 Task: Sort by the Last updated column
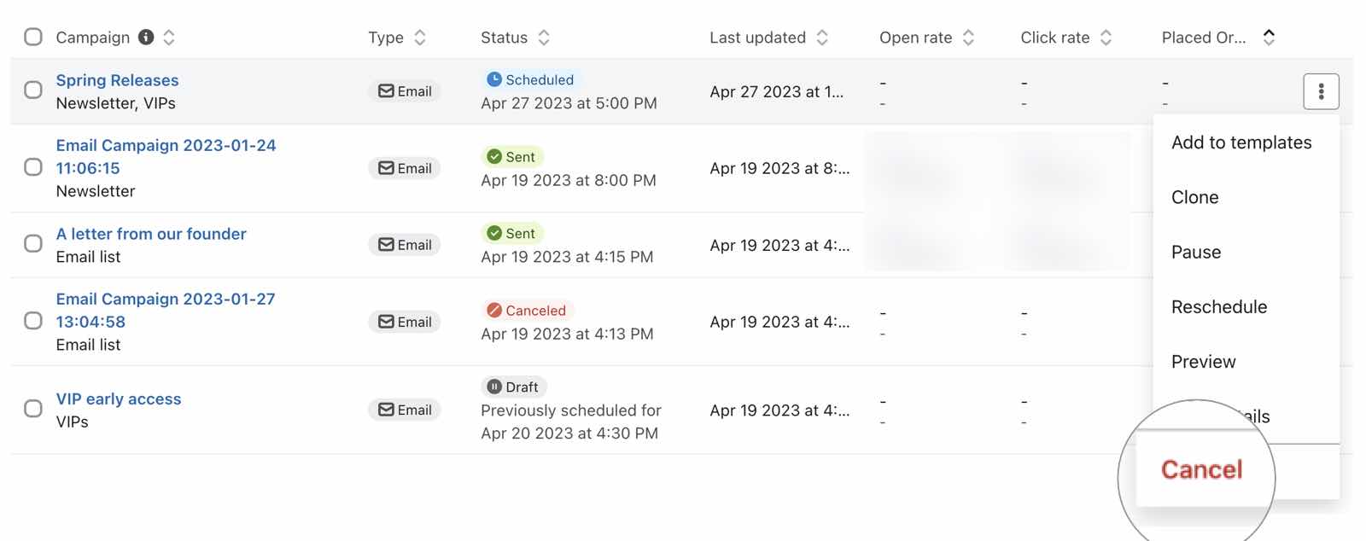click(822, 38)
